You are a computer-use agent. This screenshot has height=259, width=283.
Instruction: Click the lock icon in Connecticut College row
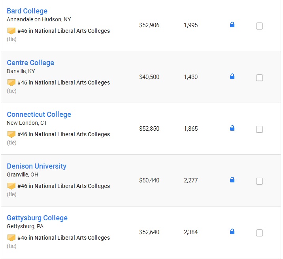tap(232, 128)
